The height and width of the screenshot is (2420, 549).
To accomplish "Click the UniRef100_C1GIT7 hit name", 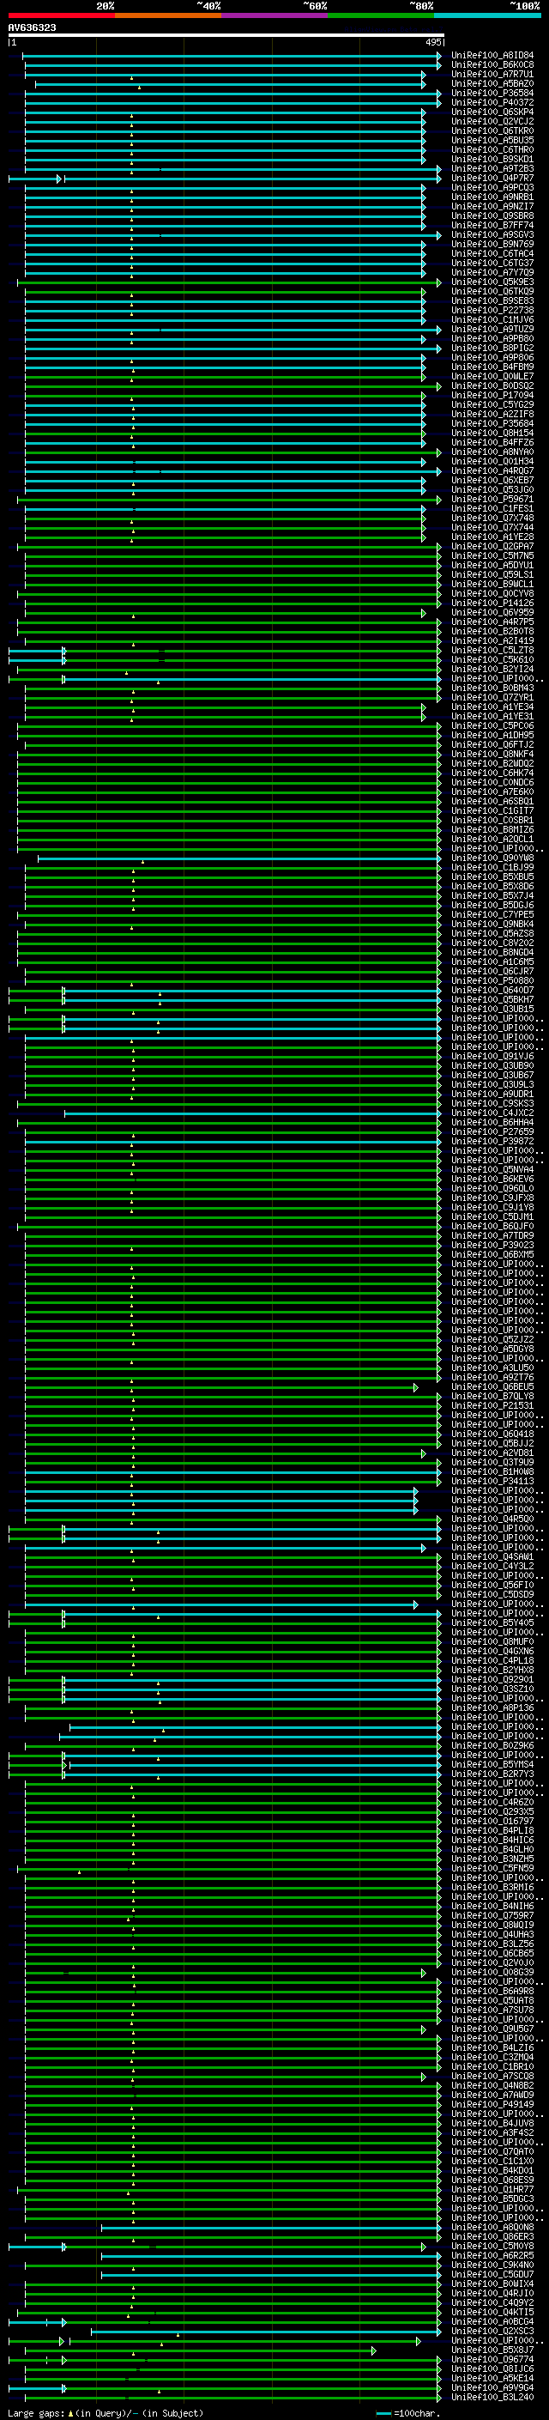I will pyautogui.click(x=492, y=810).
